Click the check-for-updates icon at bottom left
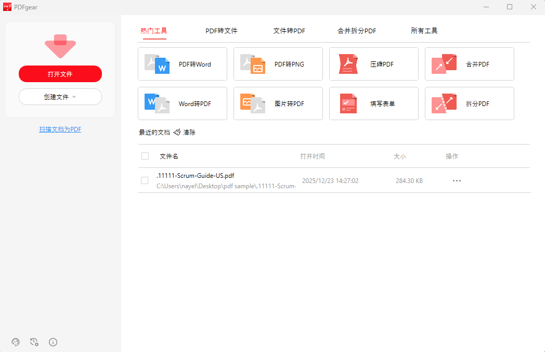Screen dimensions: 545x352 34,342
